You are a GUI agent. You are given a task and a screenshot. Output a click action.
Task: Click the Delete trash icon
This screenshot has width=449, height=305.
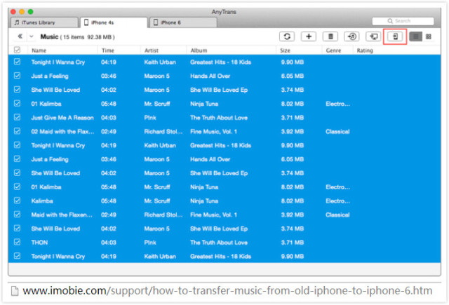(x=330, y=36)
